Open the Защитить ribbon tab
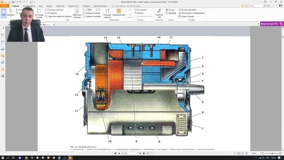Image resolution: width=284 pixels, height=160 pixels. pyautogui.click(x=60, y=6)
